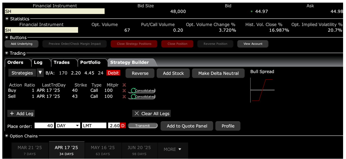The height and width of the screenshot is (159, 346).
Task: Click the Hist. Vol. Close value 16.987%
Action: point(279,30)
